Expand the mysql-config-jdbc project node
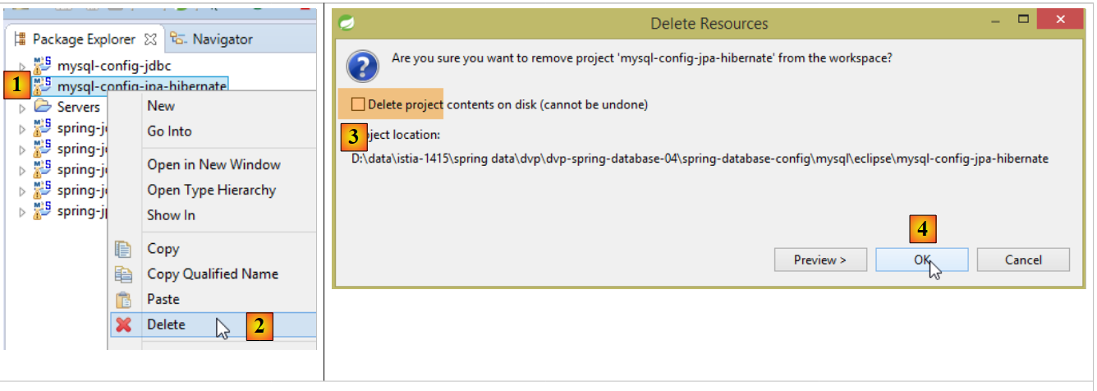The height and width of the screenshot is (391, 1097). (22, 66)
